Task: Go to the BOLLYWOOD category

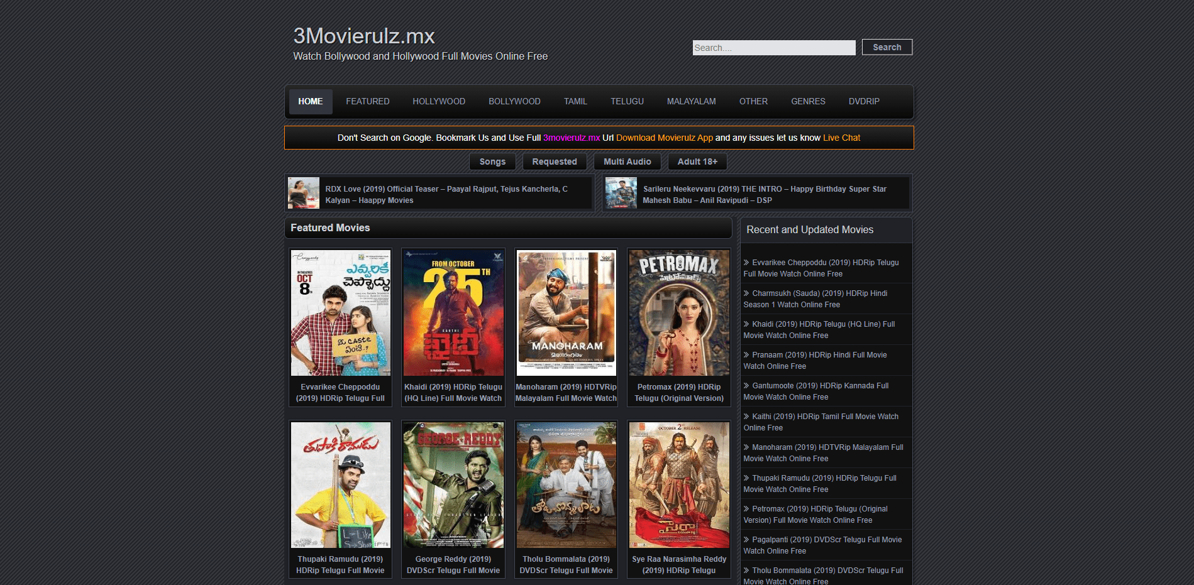Action: point(514,101)
